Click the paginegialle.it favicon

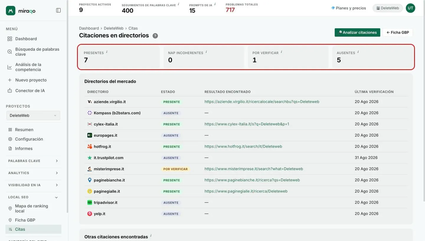pos(90,191)
